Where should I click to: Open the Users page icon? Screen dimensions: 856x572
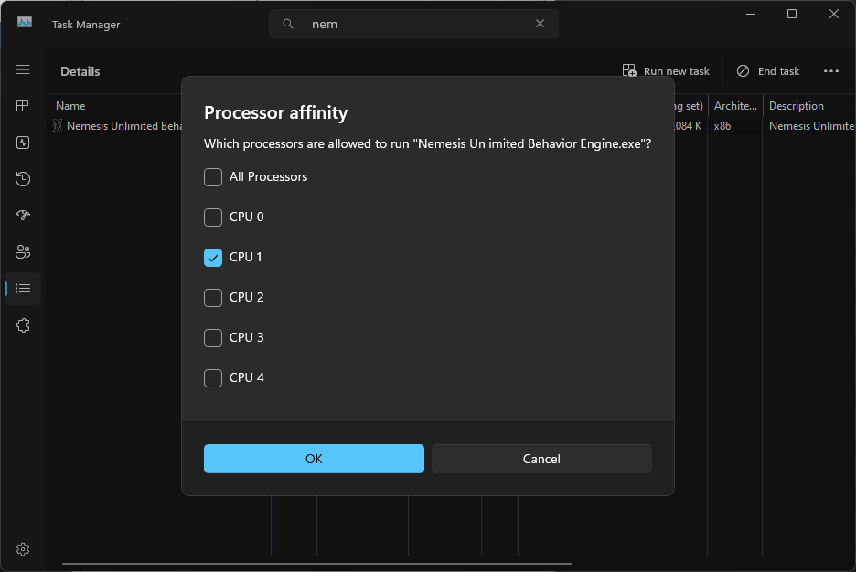point(23,252)
